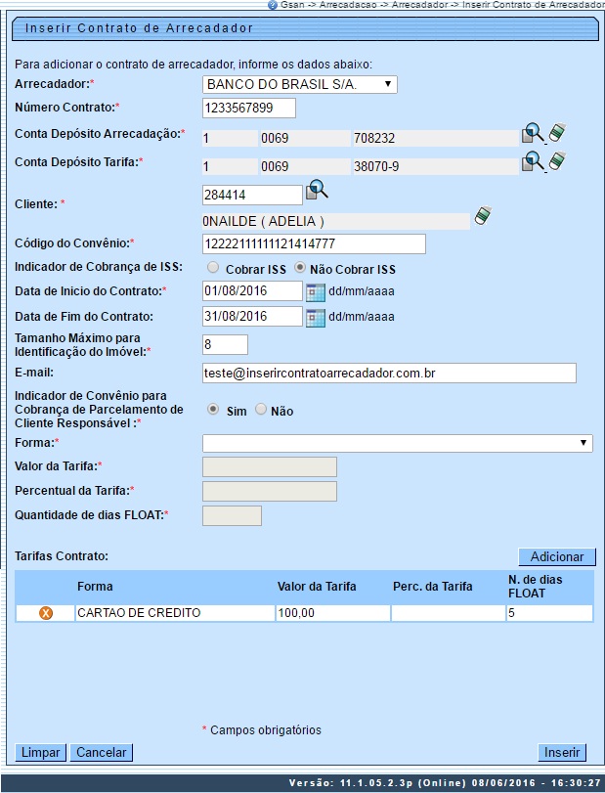Remove CARTAO DE CREDITO tariff row

(45, 613)
